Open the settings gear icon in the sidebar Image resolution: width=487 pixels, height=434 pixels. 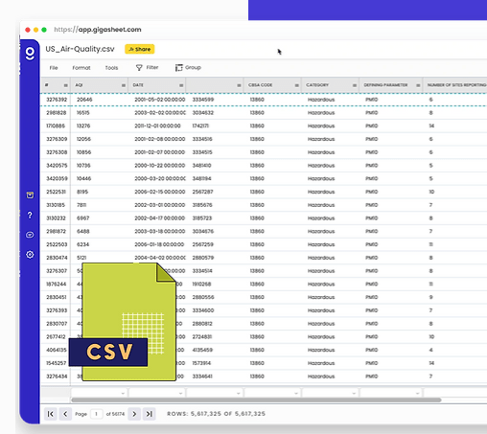point(30,255)
